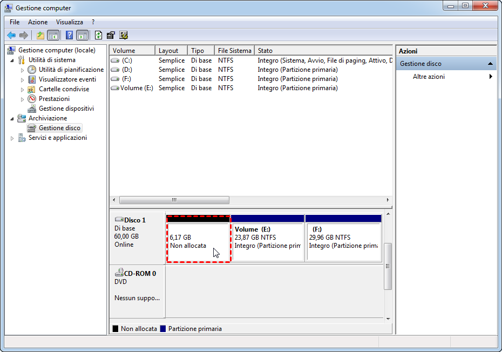Click the Volume (E:) drive icon in list
The width and height of the screenshot is (502, 352).
pyautogui.click(x=115, y=88)
